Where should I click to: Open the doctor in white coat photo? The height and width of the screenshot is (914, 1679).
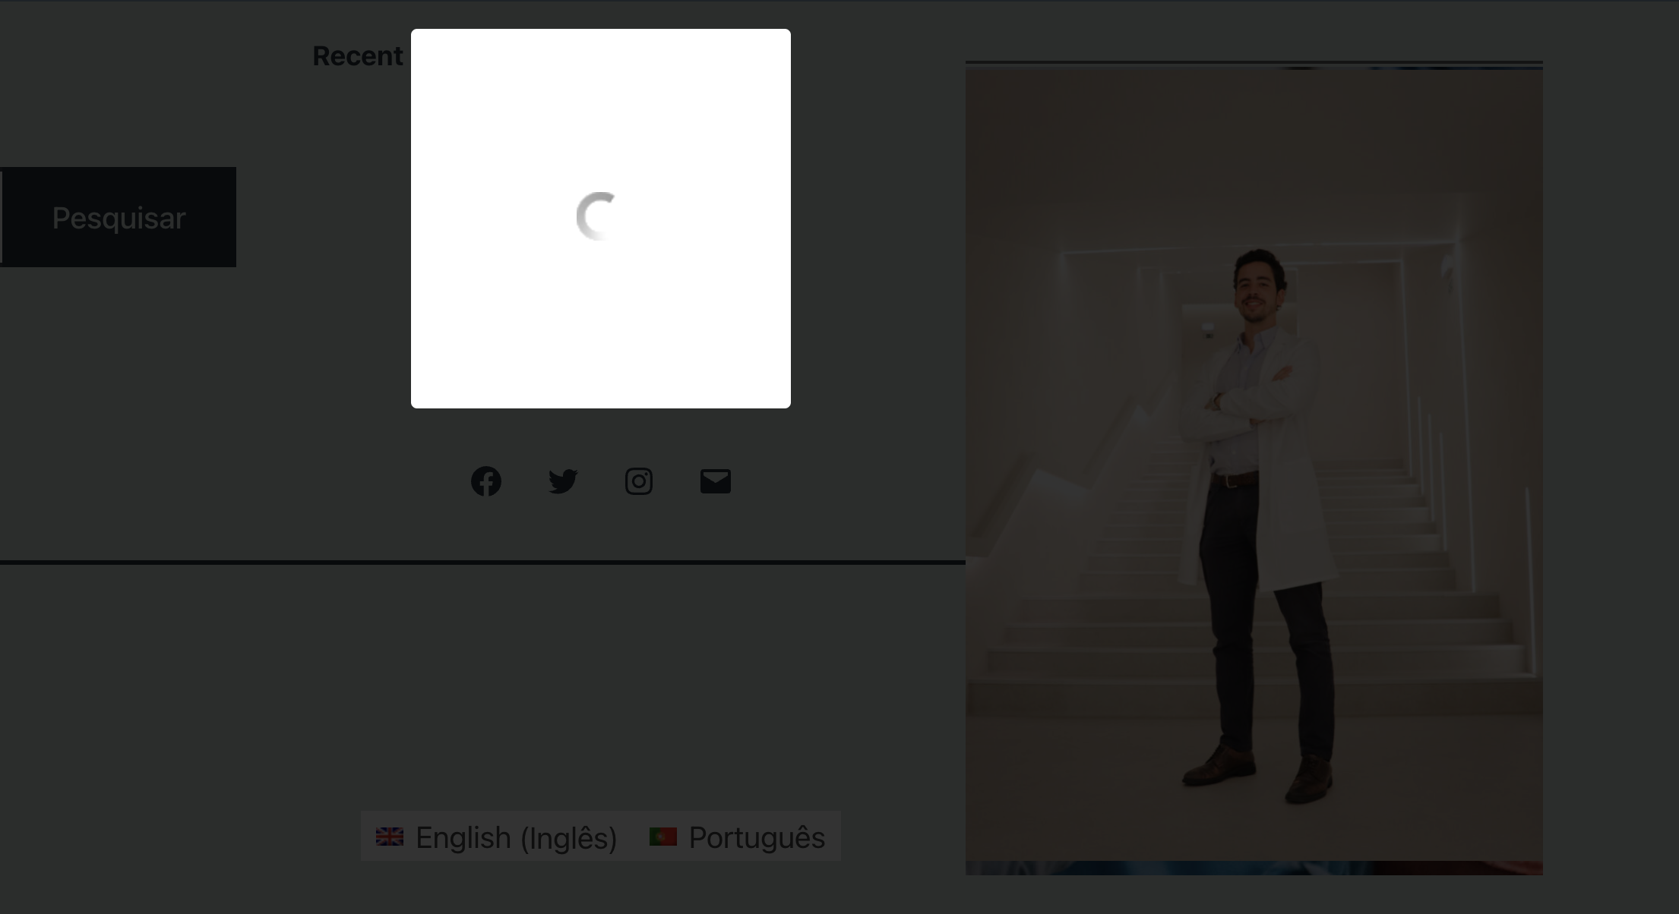tap(1254, 465)
